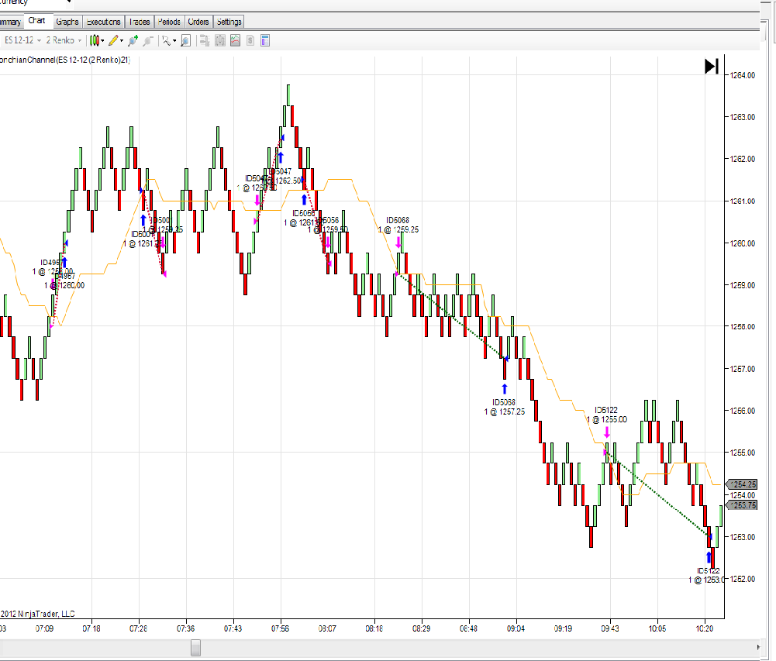Viewport: 776px width, 661px height.
Task: Click the DonchianChannel indicator label
Action: click(x=65, y=60)
